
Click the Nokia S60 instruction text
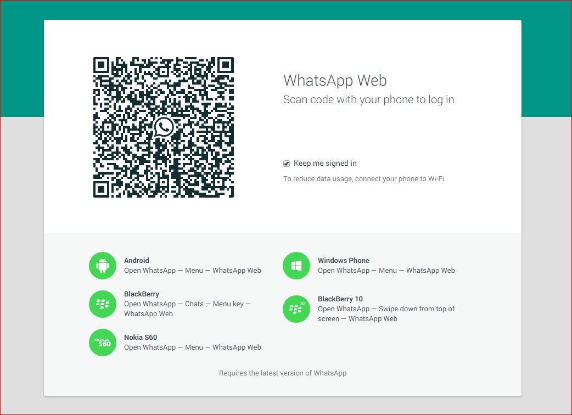point(192,347)
